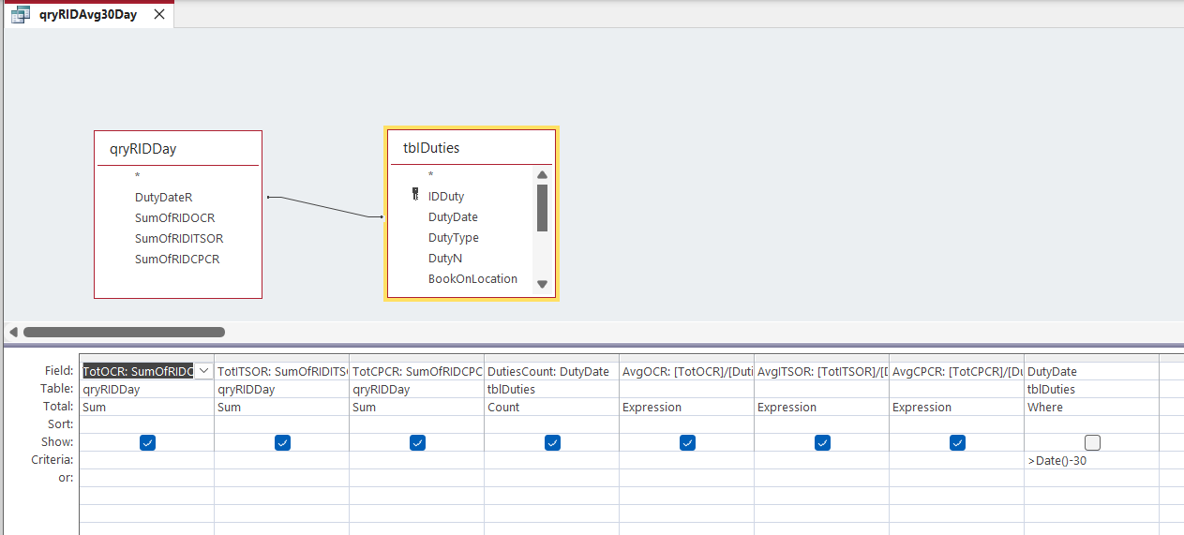This screenshot has height=535, width=1184.
Task: Select BookOnLocation field in tblDuties
Action: [x=472, y=278]
